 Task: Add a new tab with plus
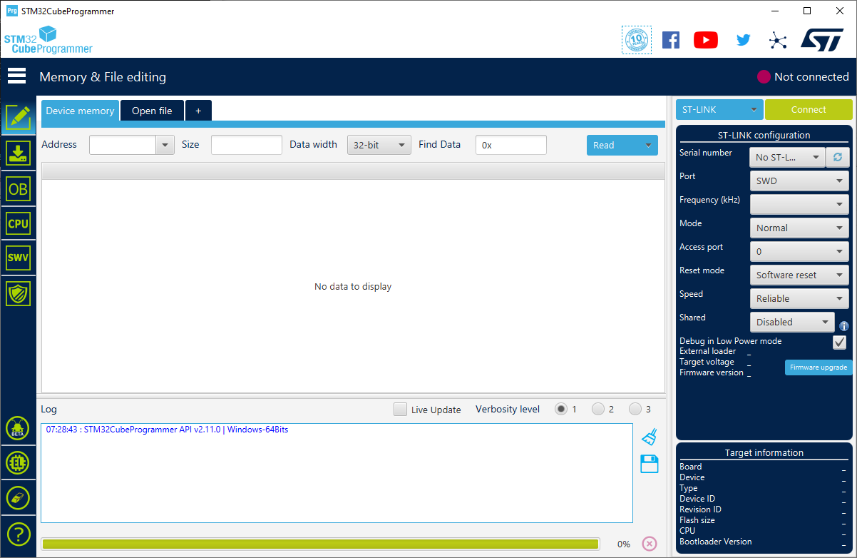pyautogui.click(x=198, y=111)
